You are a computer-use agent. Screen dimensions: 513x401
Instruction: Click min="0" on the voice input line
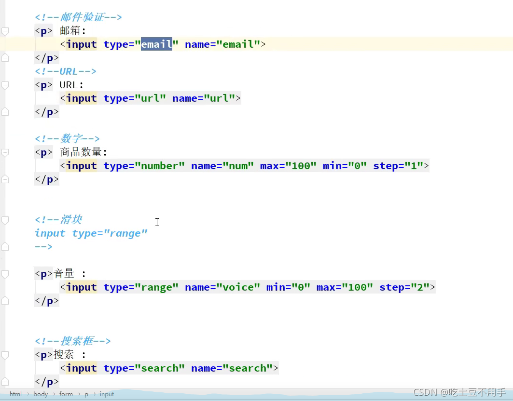pos(288,287)
